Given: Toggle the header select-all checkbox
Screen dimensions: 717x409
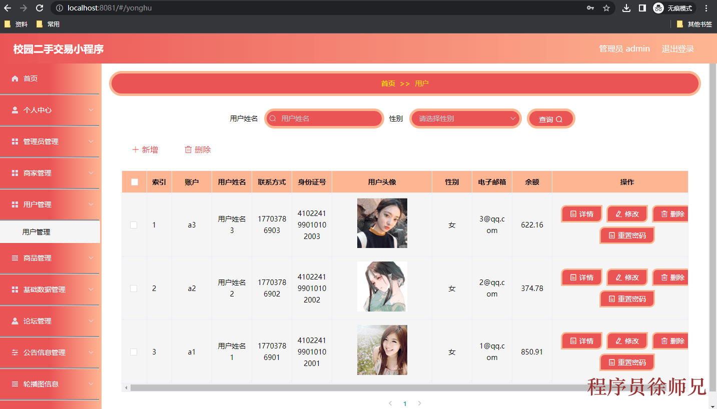Looking at the screenshot, I should pyautogui.click(x=134, y=181).
